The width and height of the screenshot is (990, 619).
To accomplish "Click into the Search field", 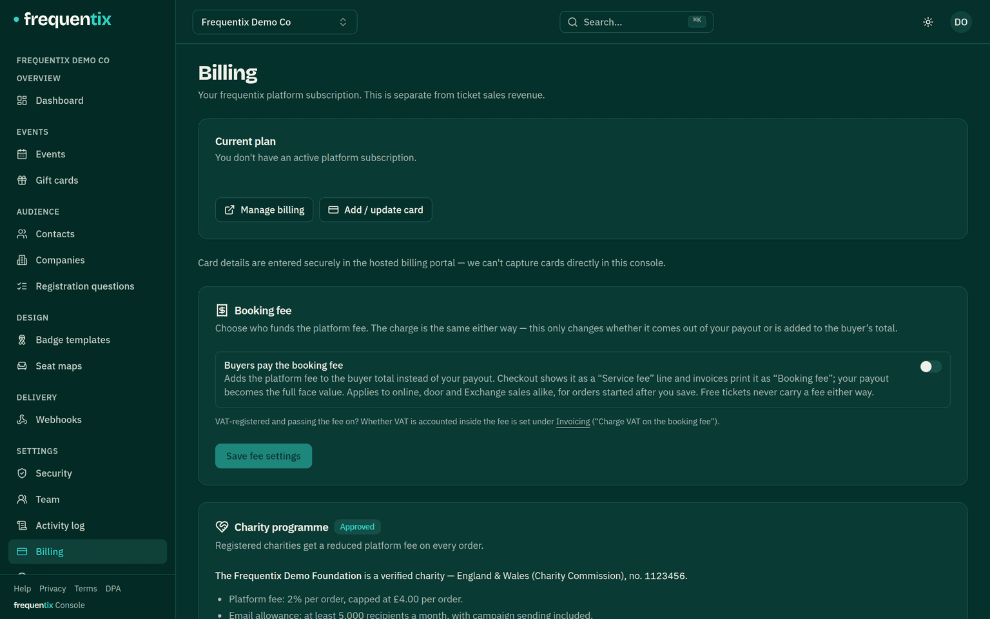I will pyautogui.click(x=636, y=22).
